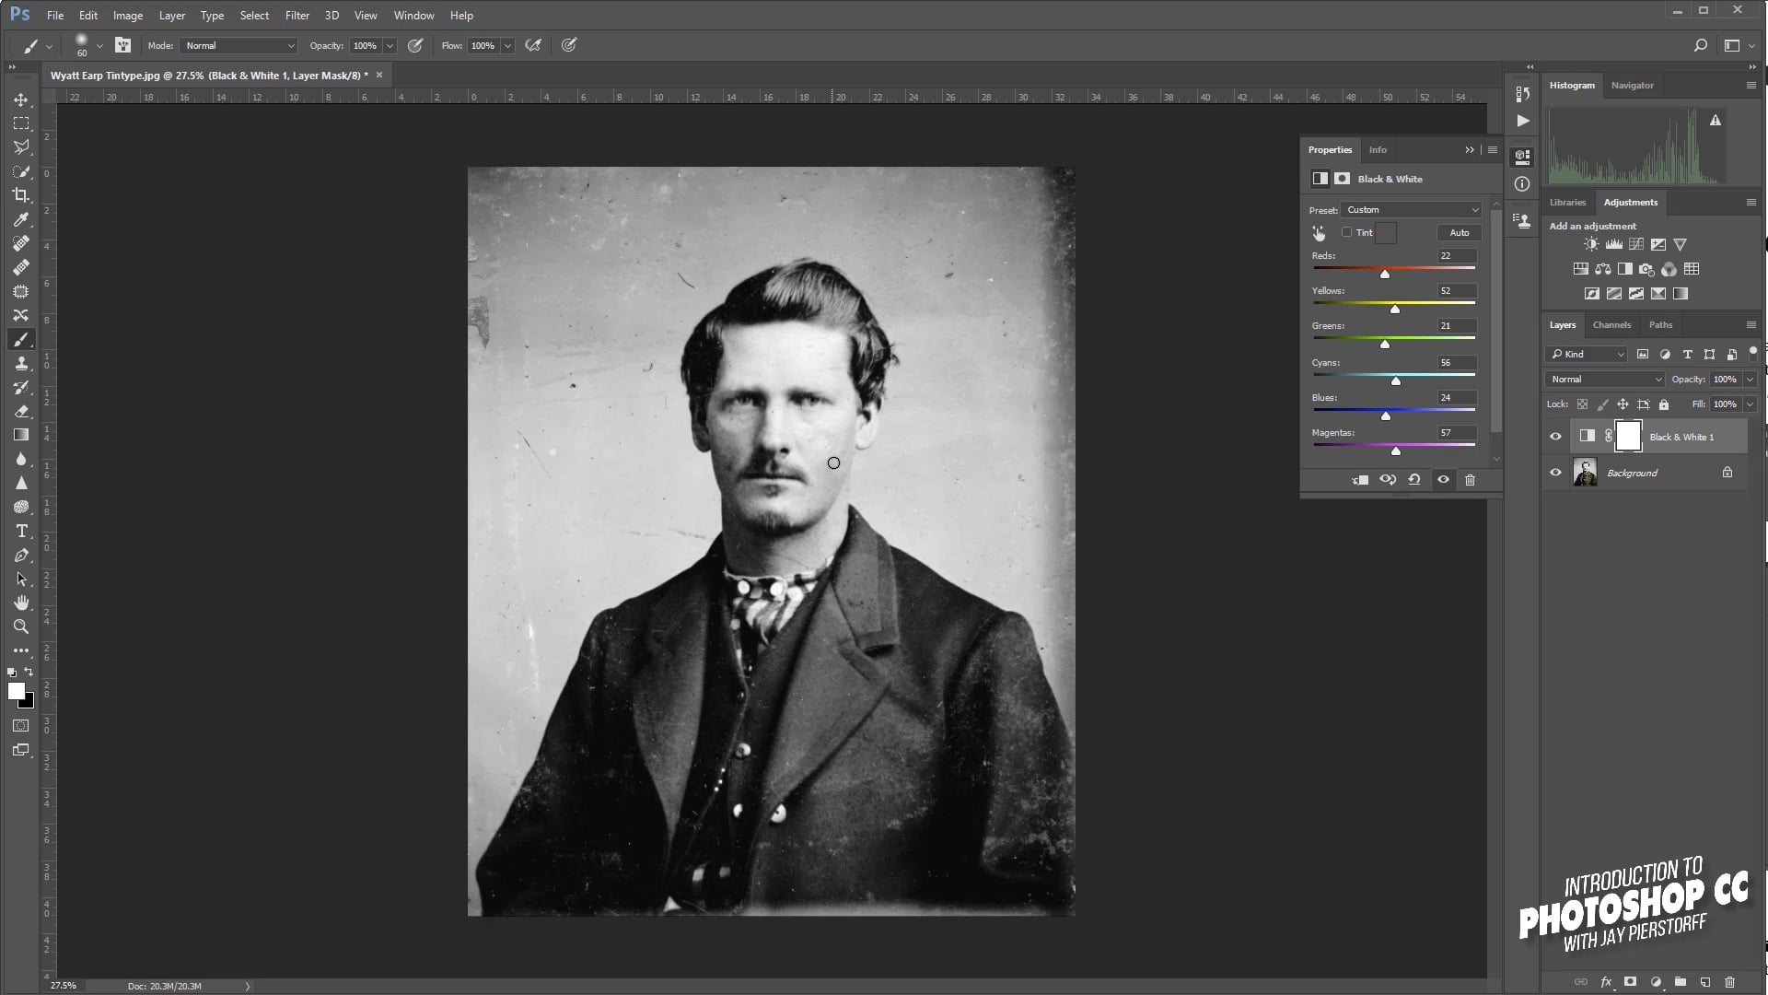Screen dimensions: 1768x995
Task: Open the Filter menu
Action: coord(297,15)
